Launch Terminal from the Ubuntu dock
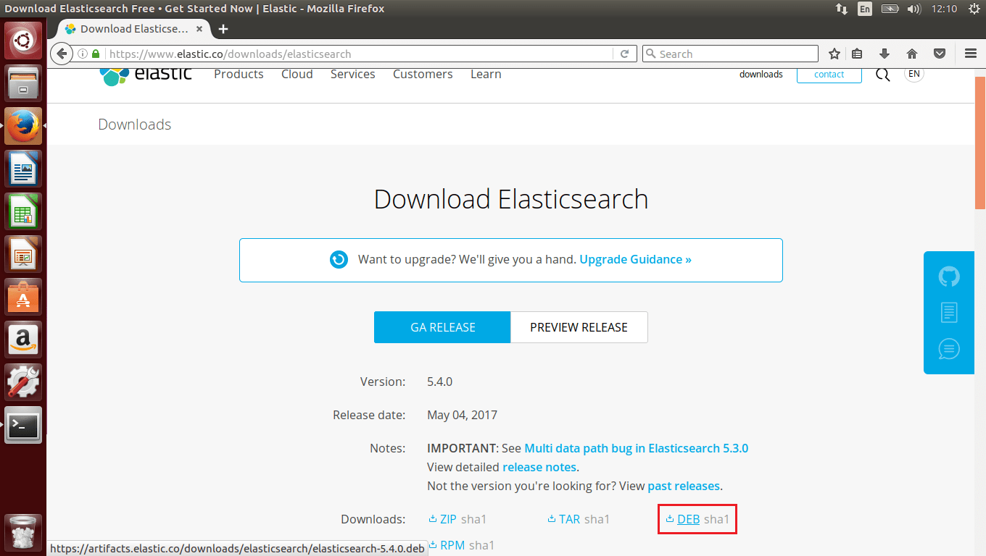Screen dimensions: 986x556 pyautogui.click(x=22, y=426)
